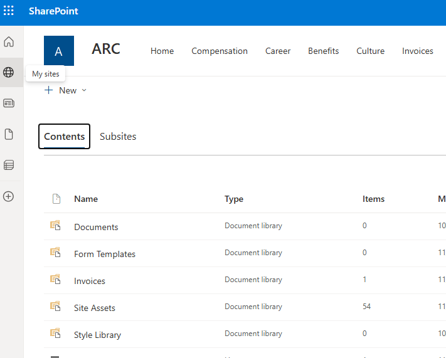Click the Site Assets library icon
Image resolution: width=446 pixels, height=358 pixels.
tap(55, 307)
